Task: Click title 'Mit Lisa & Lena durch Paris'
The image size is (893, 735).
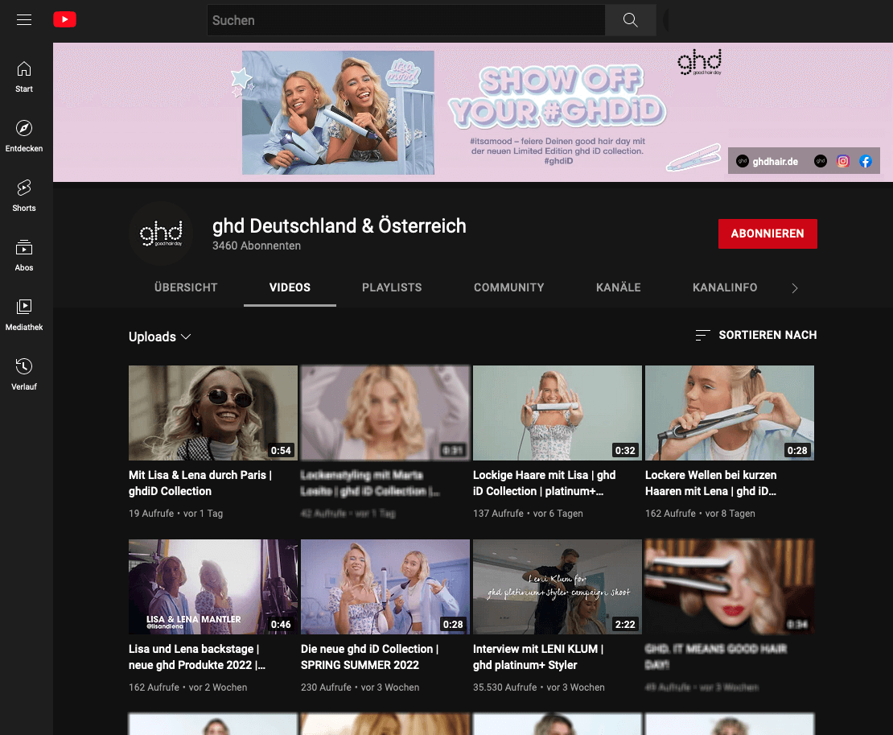Action: tap(200, 483)
